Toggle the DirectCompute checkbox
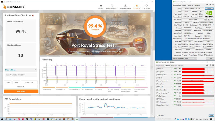215x121 pixels. pos(196,52)
